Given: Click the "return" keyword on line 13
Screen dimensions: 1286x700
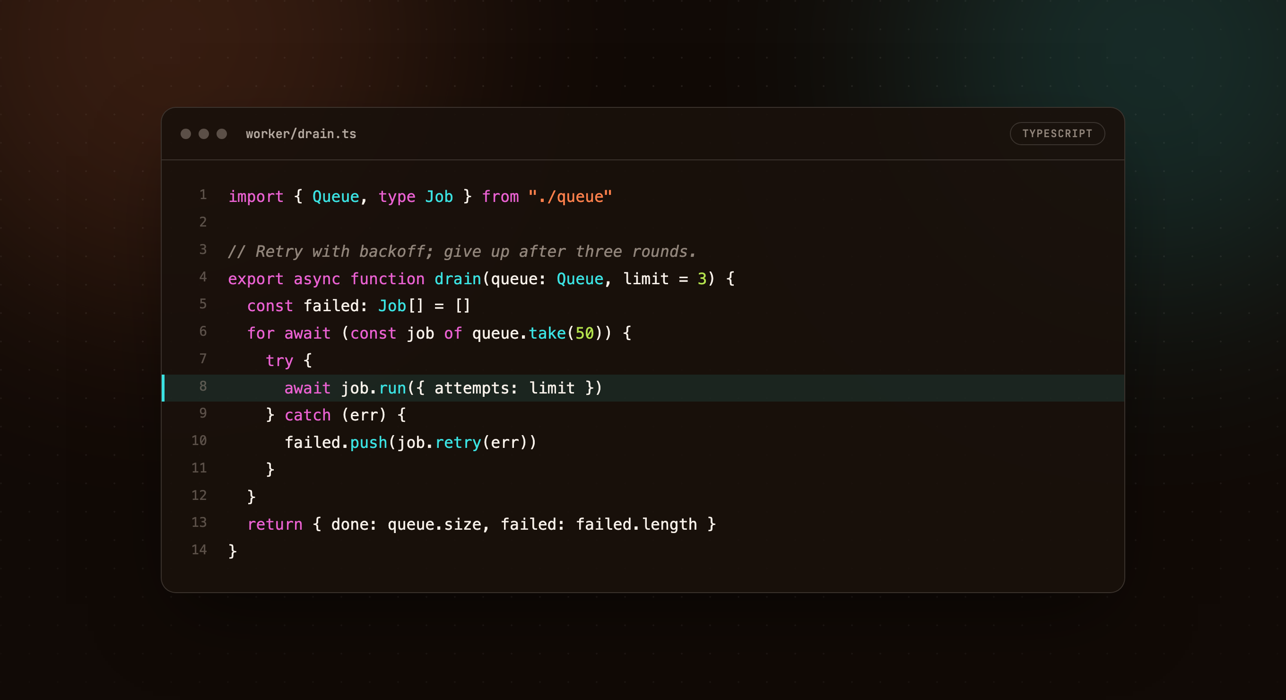Looking at the screenshot, I should pyautogui.click(x=275, y=524).
